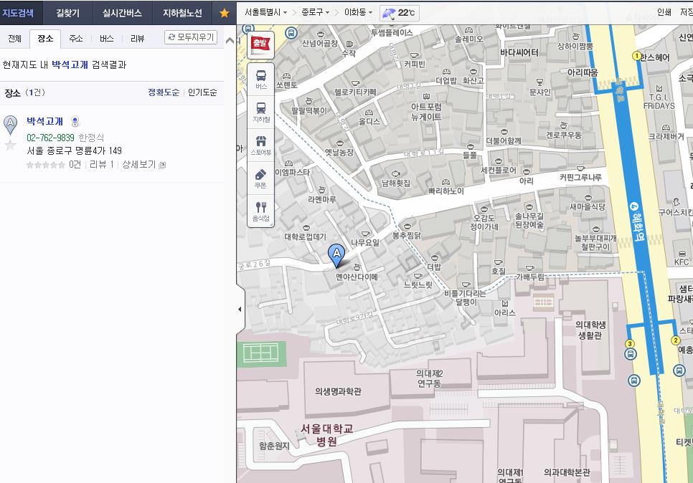Select the 주소 address results tab

(x=76, y=39)
